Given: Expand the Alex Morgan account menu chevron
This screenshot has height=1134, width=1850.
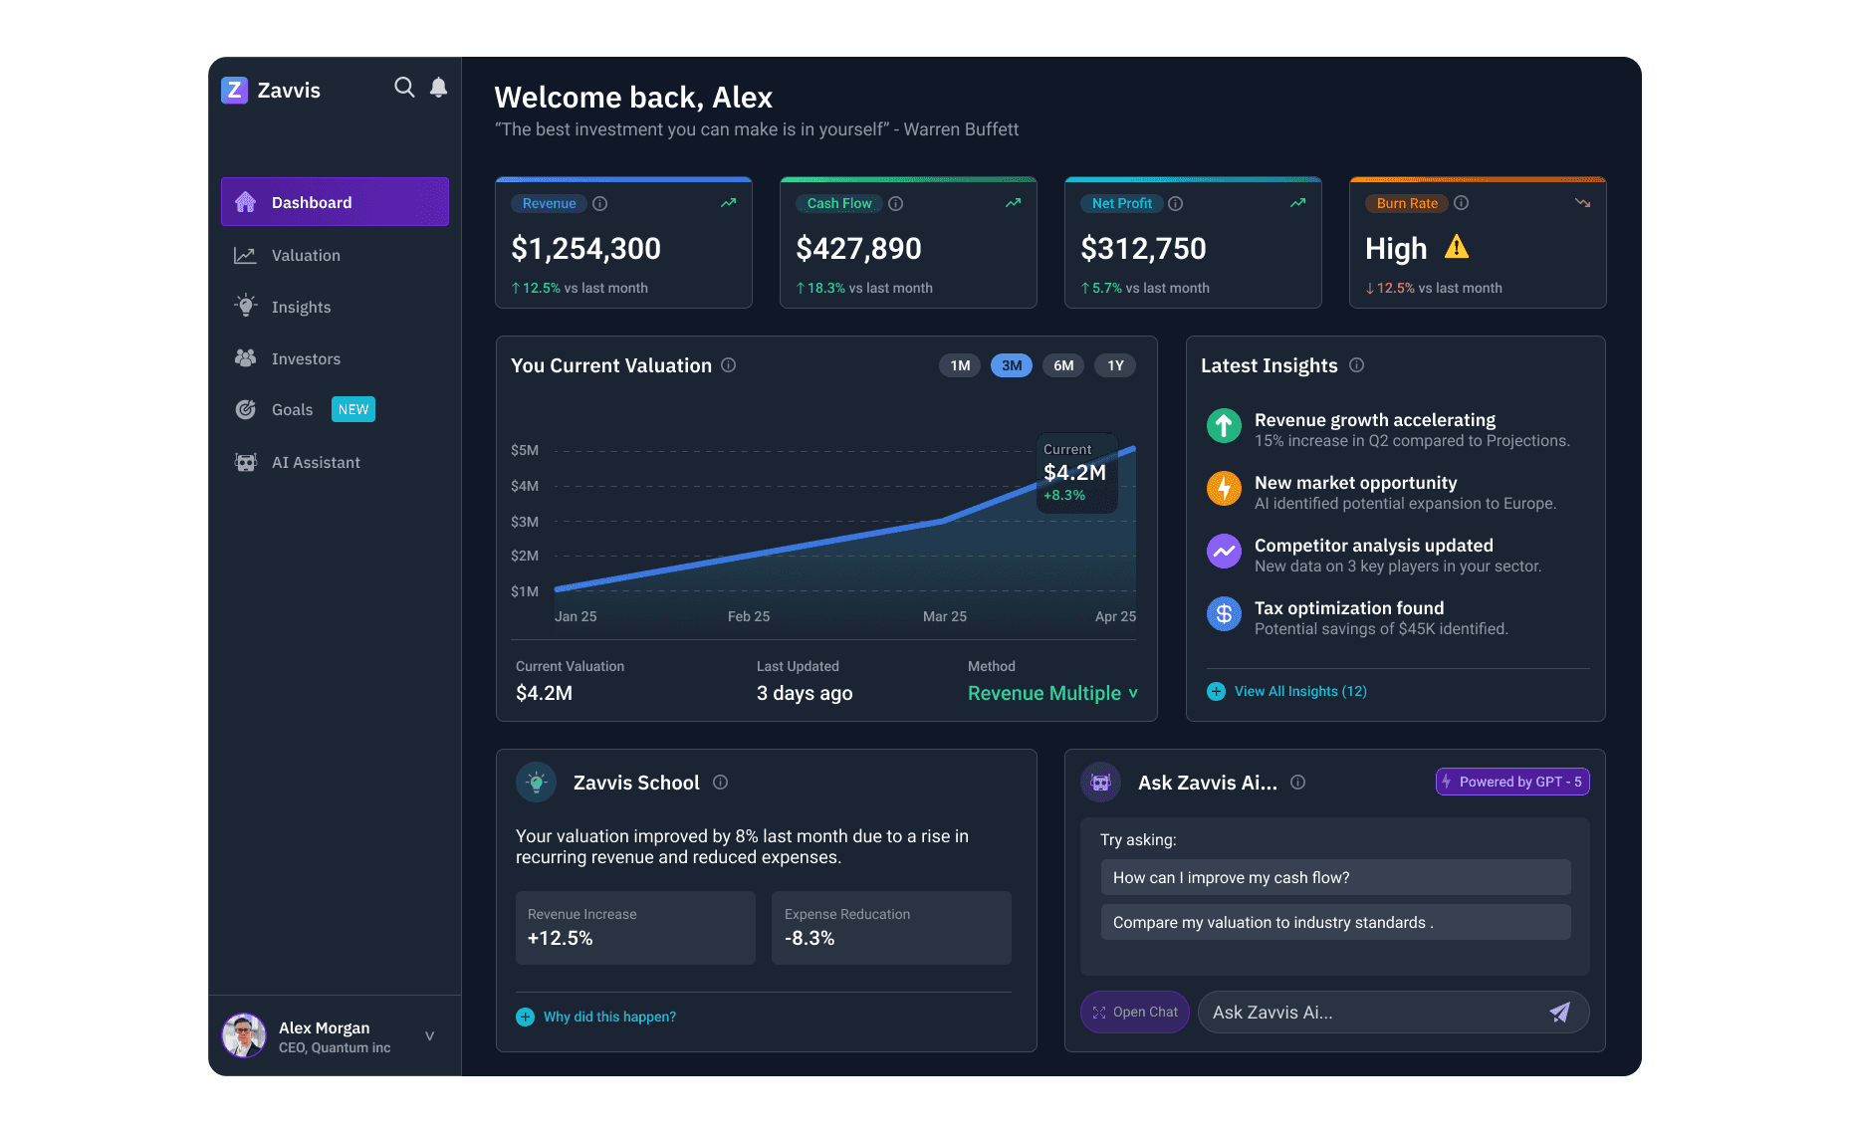Looking at the screenshot, I should click(x=430, y=1035).
